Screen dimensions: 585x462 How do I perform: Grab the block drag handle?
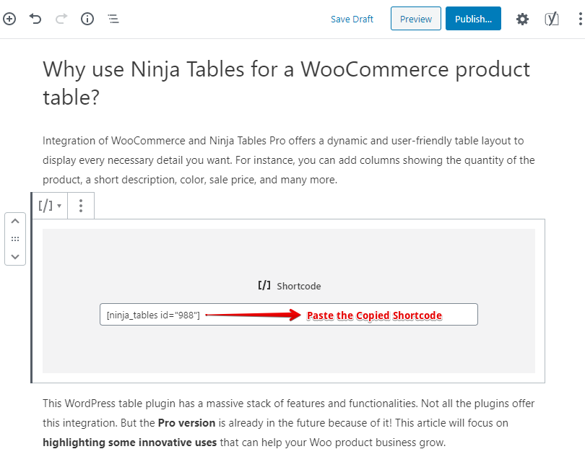15,239
